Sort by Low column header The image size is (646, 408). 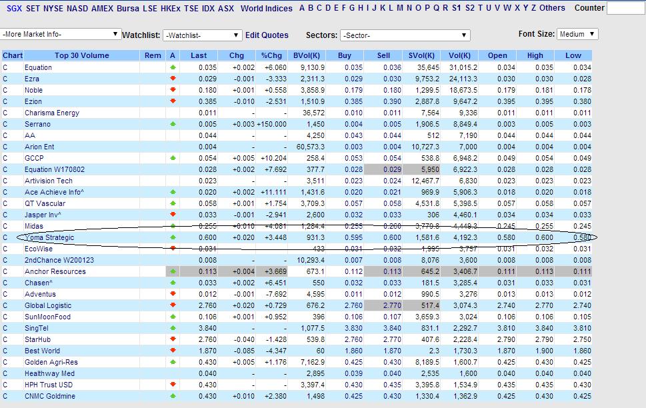pos(573,55)
